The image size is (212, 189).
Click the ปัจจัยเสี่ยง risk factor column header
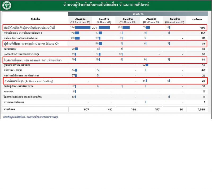[36, 19]
